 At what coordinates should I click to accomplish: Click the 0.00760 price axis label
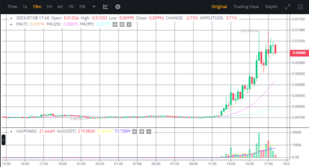pos(298,118)
